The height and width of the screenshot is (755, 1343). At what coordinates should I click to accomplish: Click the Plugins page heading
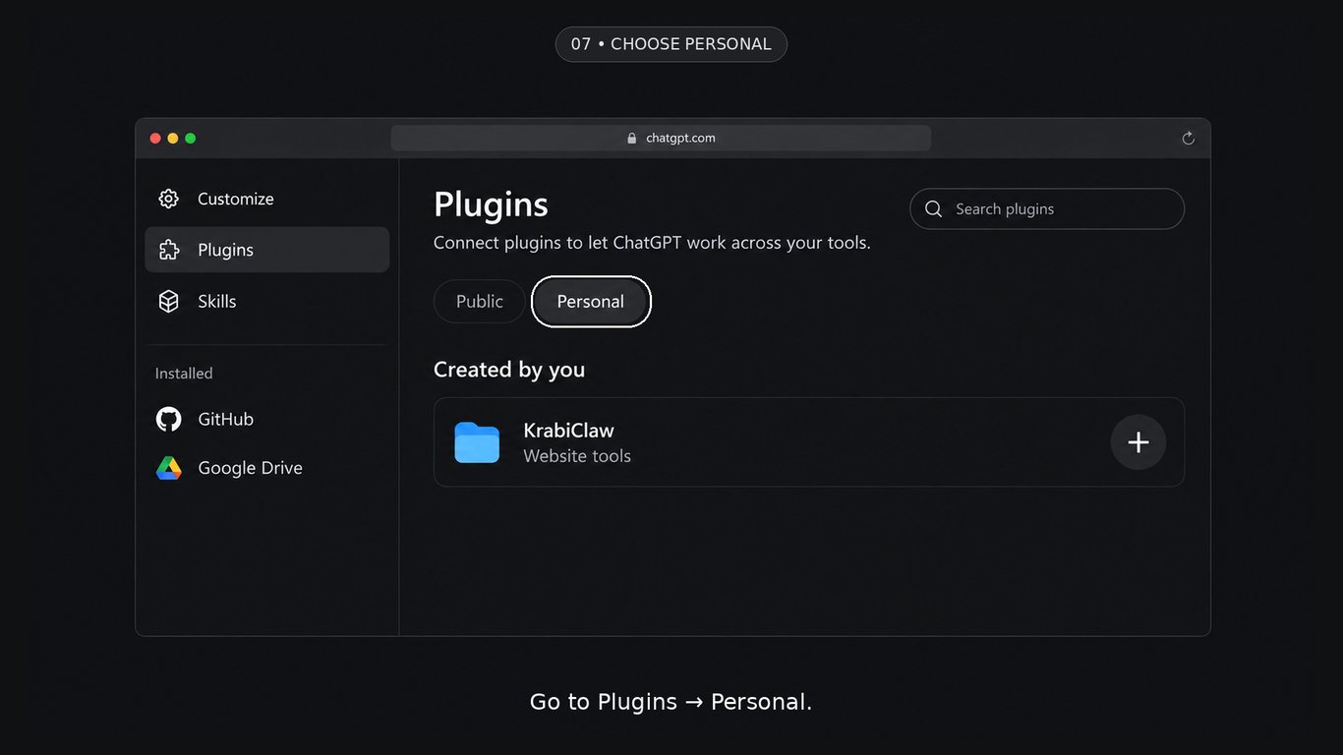point(491,204)
